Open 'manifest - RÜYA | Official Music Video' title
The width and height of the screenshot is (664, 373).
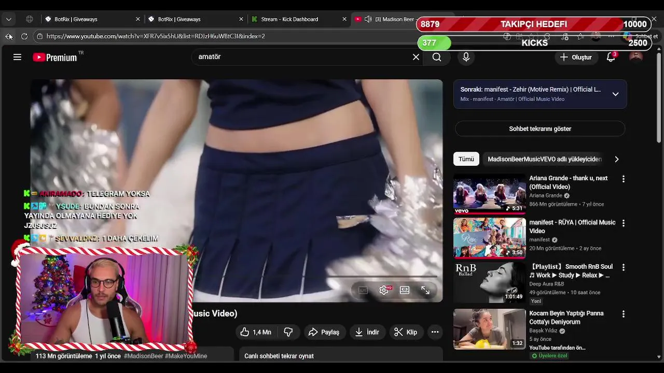572,226
